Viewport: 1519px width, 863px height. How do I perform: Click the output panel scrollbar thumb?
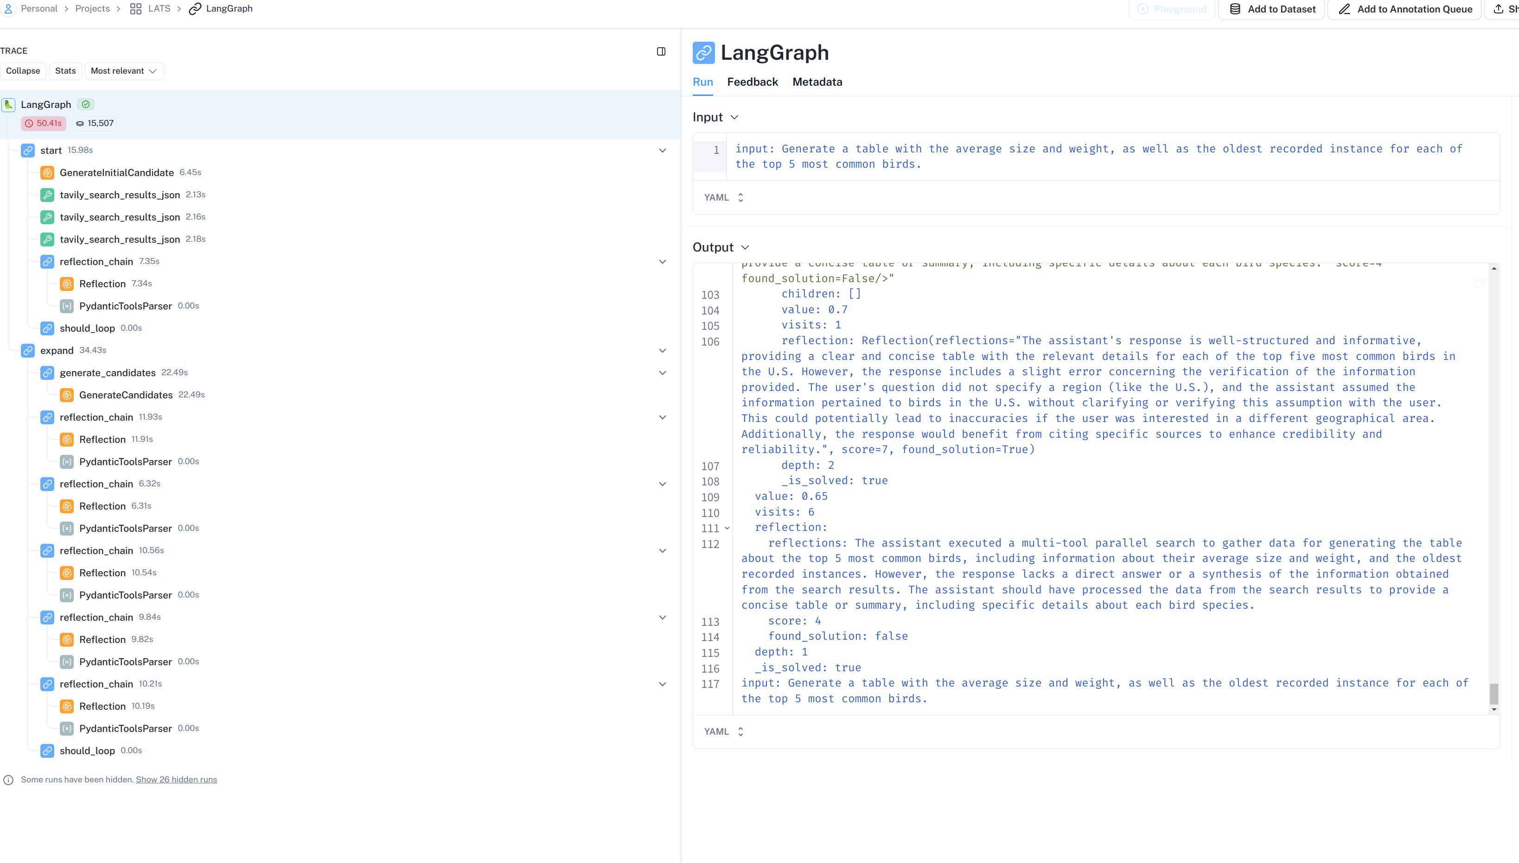[x=1494, y=693]
